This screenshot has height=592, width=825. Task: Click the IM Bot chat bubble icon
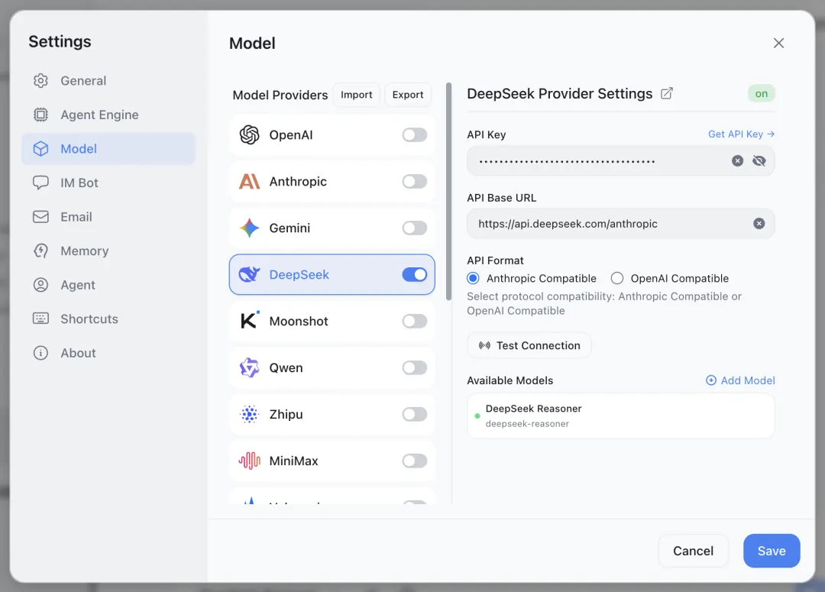(40, 183)
